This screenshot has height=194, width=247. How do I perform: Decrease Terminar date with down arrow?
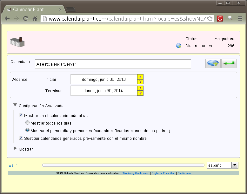140,93
